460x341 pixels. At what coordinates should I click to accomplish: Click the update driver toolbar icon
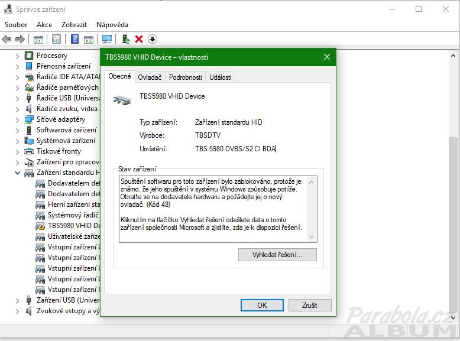point(126,39)
